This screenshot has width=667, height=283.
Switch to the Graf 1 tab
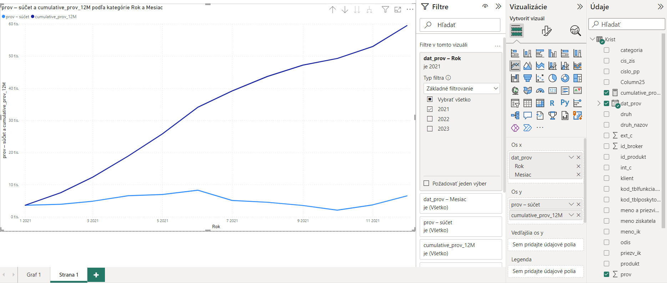34,275
